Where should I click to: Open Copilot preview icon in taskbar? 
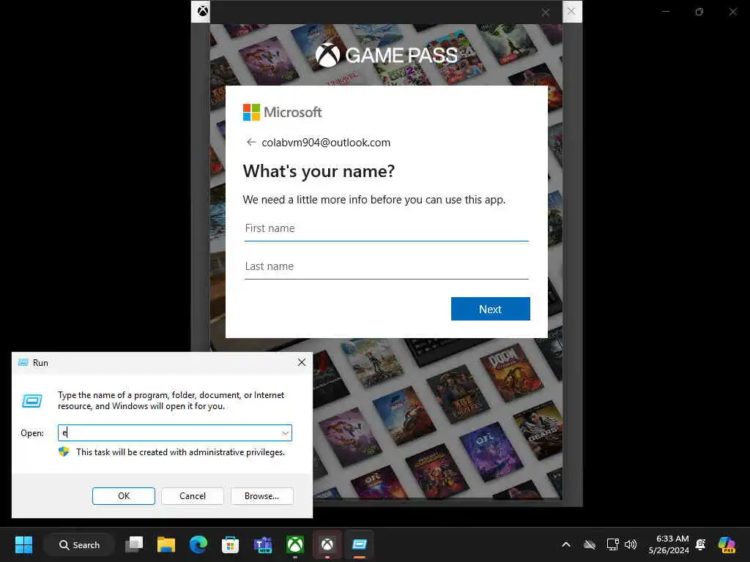726,544
